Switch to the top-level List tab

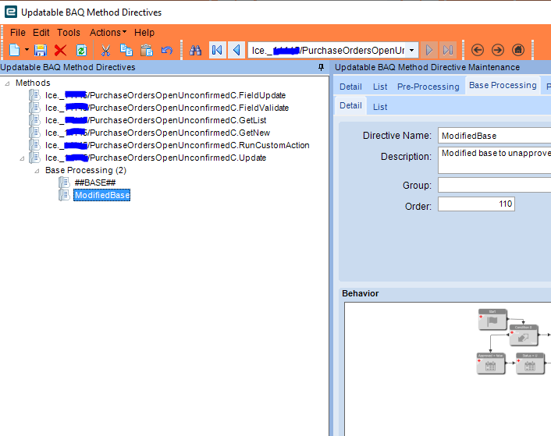[x=380, y=87]
